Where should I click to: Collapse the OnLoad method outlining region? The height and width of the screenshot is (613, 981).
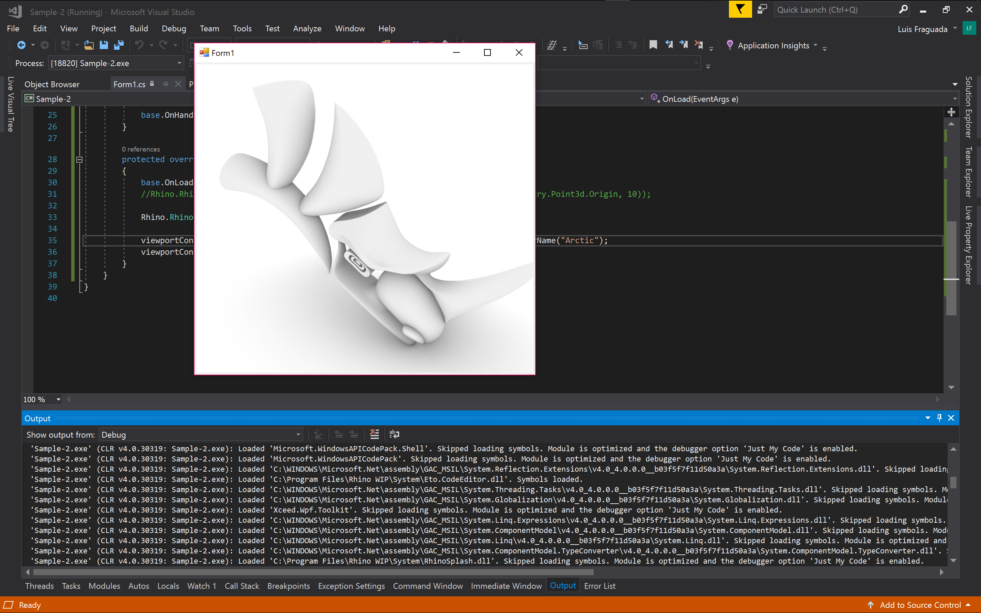coord(79,159)
